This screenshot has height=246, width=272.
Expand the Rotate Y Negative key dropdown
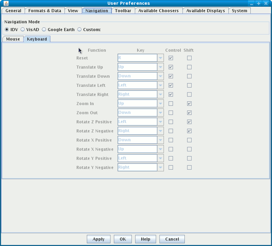pos(161,167)
